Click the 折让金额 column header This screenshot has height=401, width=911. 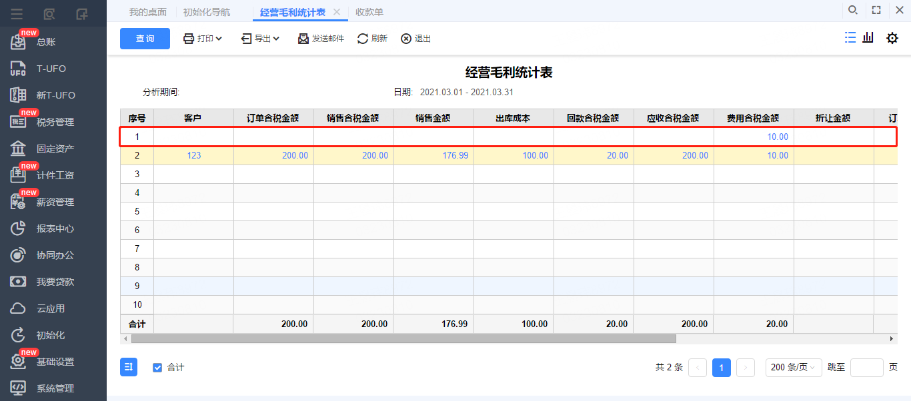point(834,118)
